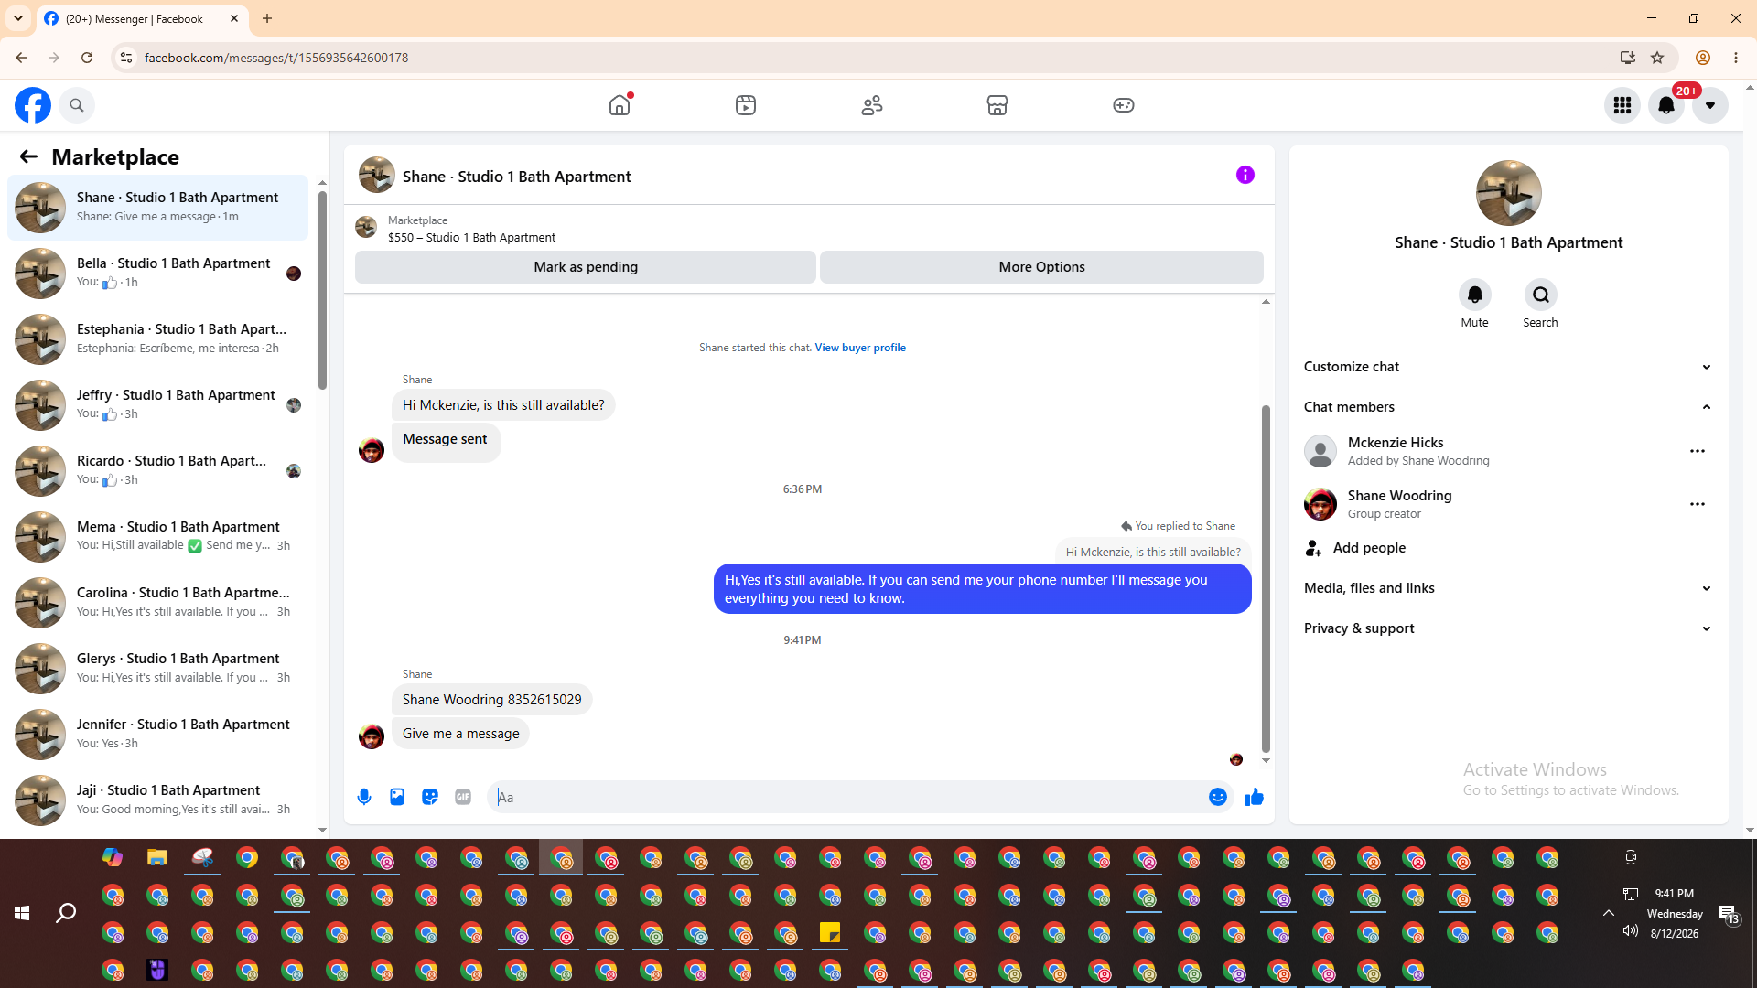
Task: Open File Explorer from the taskbar
Action: coord(157,857)
